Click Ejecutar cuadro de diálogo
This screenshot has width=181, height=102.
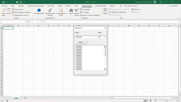pyautogui.click(x=90, y=15)
